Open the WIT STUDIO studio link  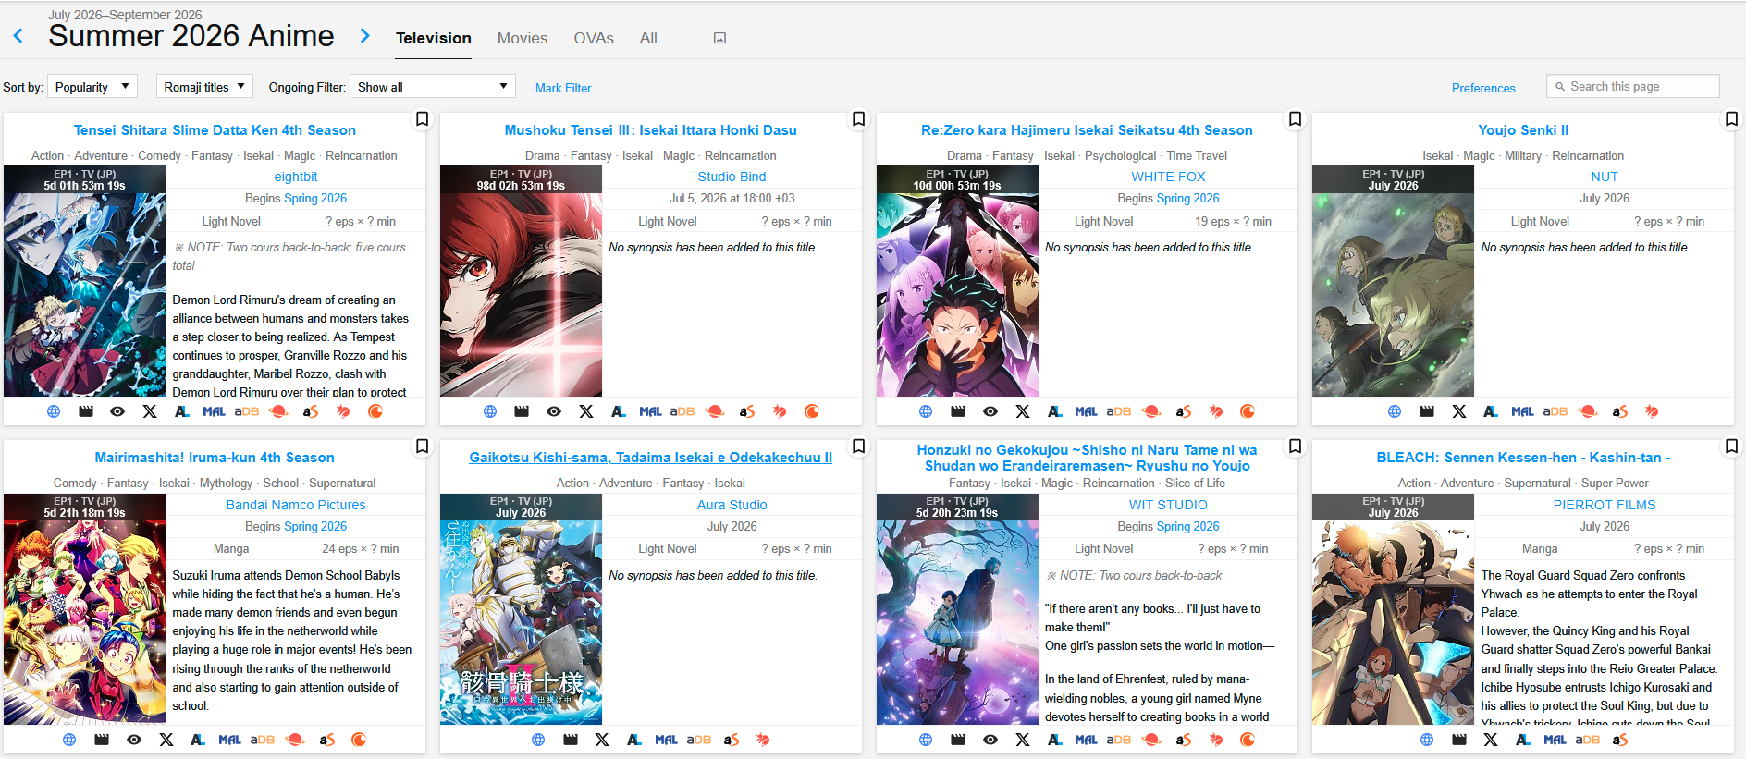pos(1168,505)
